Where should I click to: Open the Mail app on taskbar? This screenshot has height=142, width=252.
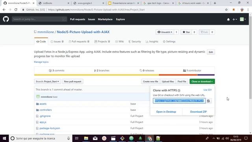(95, 138)
